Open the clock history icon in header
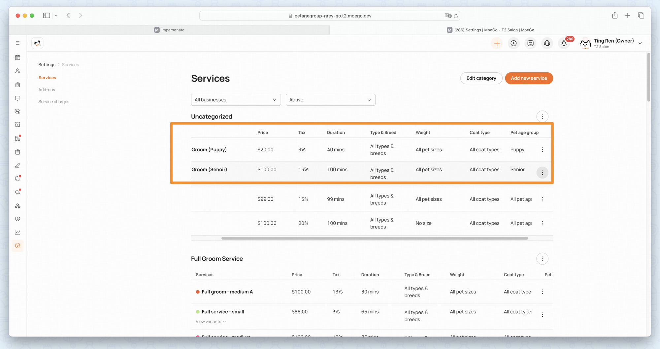 513,43
